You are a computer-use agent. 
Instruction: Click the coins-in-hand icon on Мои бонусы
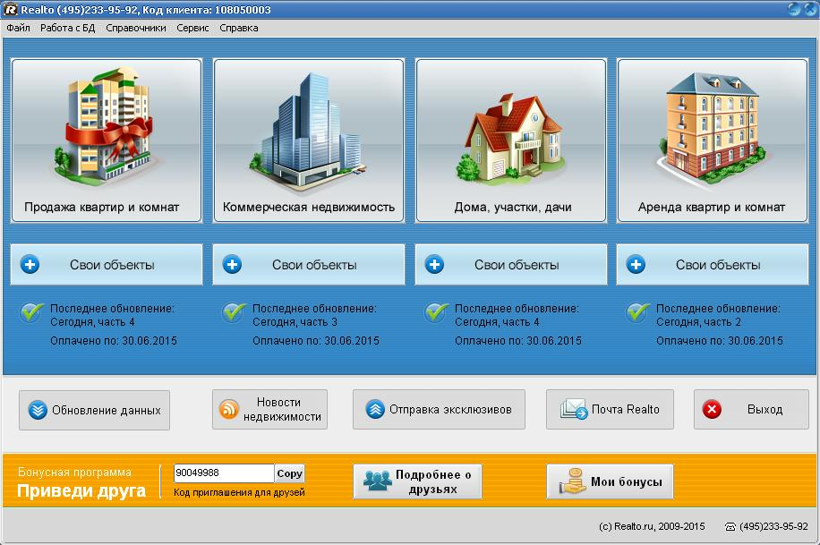point(572,481)
